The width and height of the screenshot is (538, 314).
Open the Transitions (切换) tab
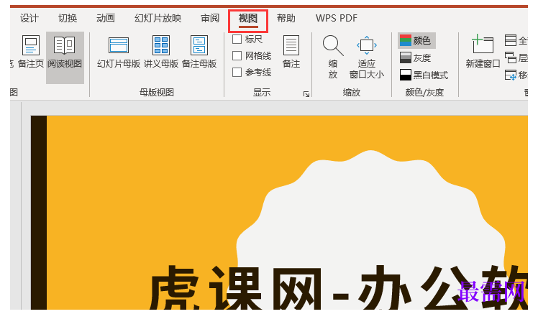click(68, 18)
